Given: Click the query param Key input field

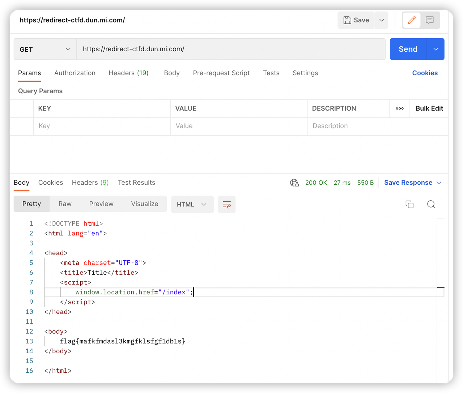Looking at the screenshot, I should click(x=102, y=126).
